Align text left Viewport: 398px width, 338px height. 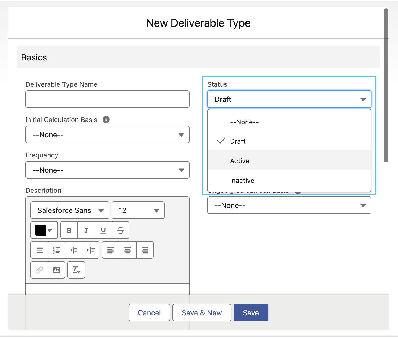[x=111, y=250]
